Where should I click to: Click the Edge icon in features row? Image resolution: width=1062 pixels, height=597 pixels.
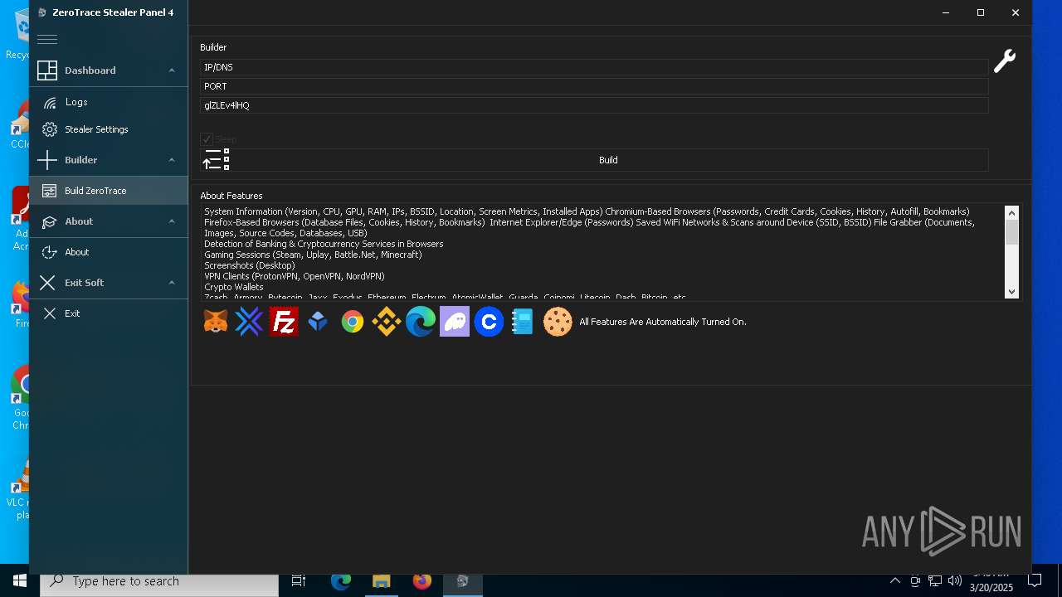coord(421,322)
